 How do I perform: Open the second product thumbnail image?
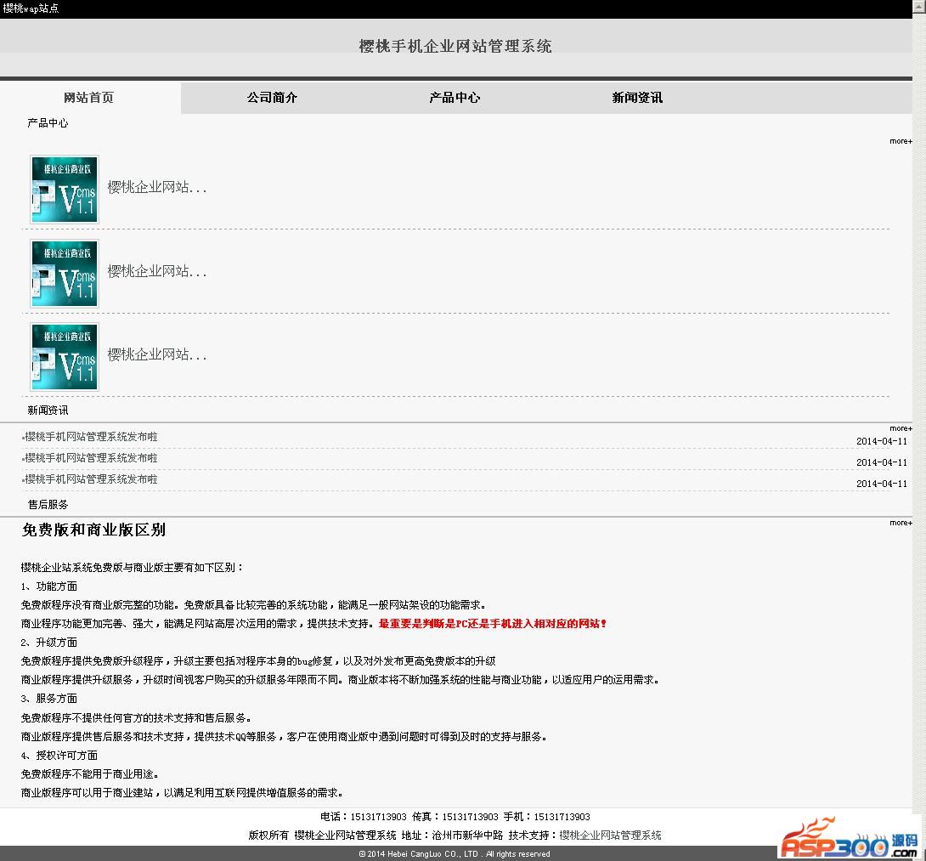click(65, 274)
